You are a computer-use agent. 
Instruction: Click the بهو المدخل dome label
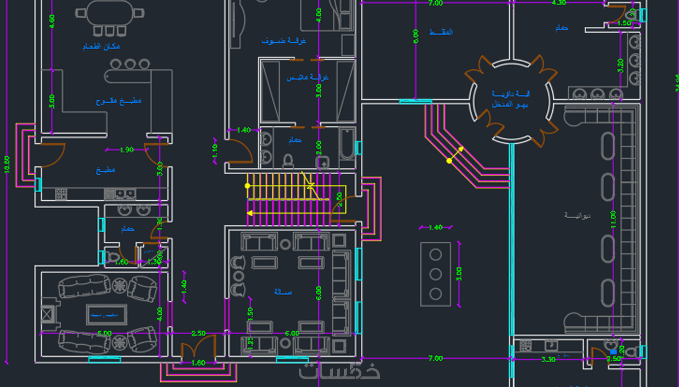pos(510,105)
